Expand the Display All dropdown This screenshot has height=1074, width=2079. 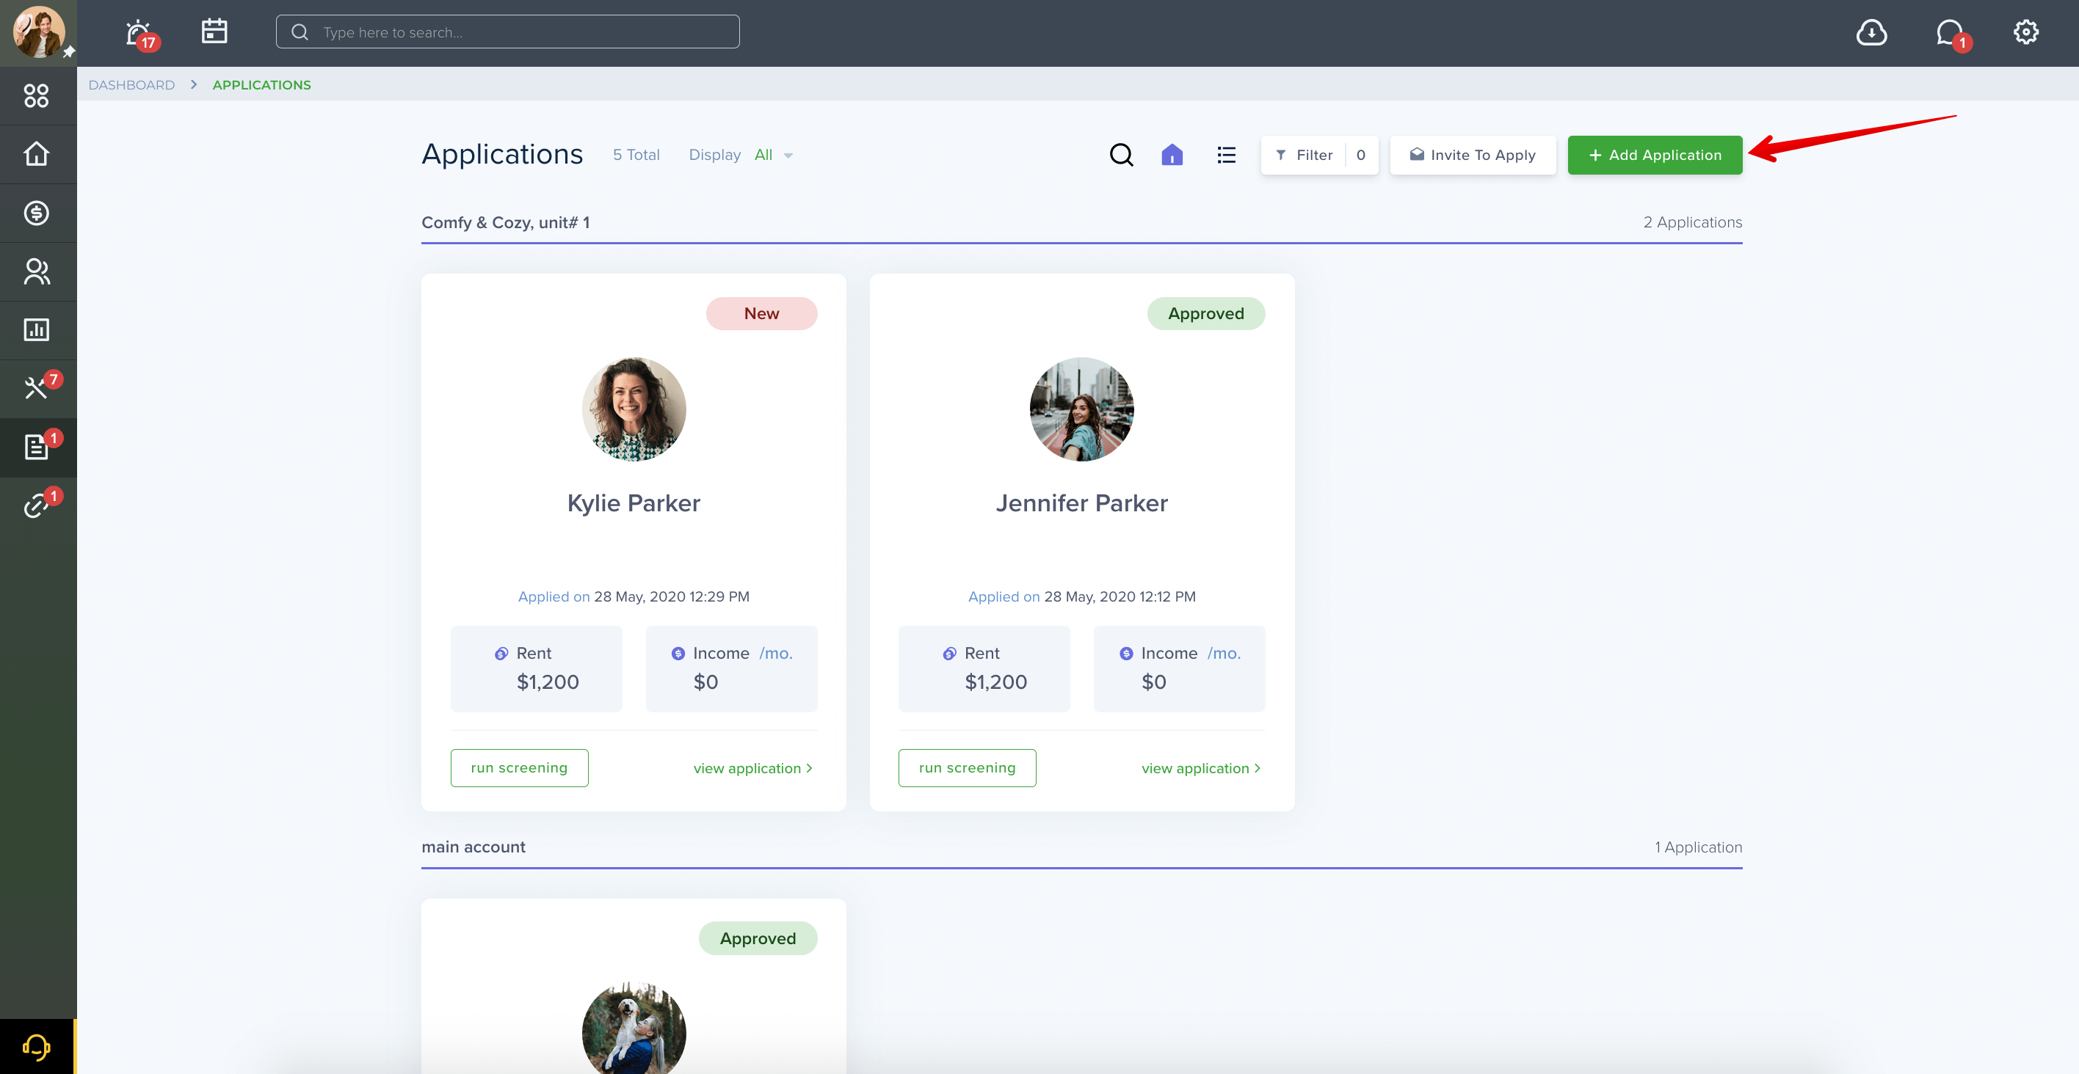(x=774, y=155)
